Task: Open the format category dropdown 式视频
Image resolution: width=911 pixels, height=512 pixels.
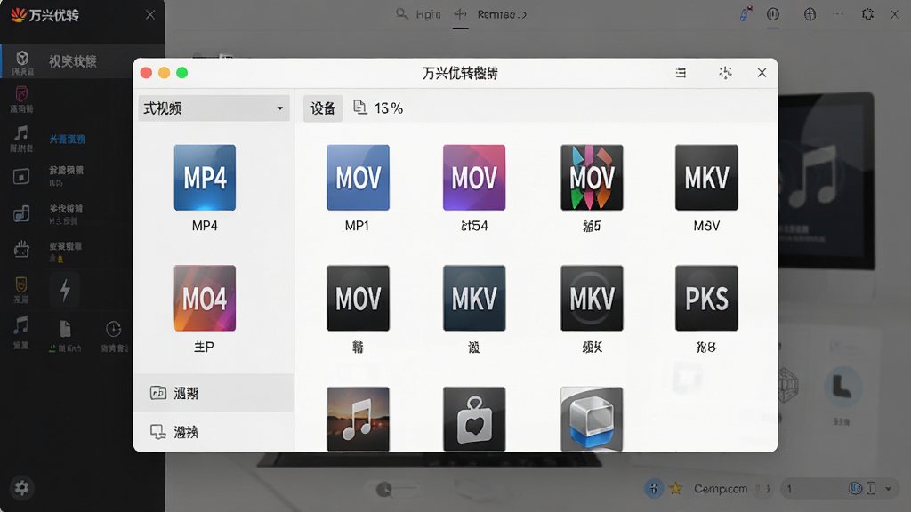Action: 214,108
